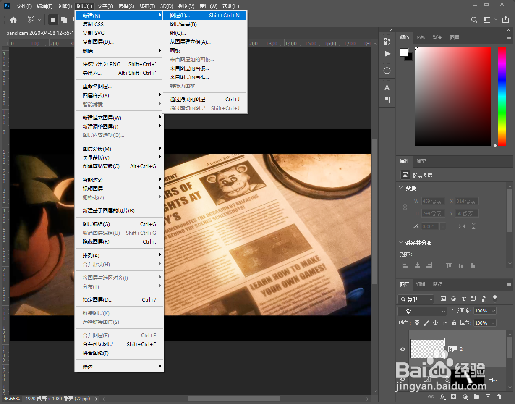This screenshot has width=515, height=404.
Task: Filter layers by smart objects icon
Action: tap(484, 299)
